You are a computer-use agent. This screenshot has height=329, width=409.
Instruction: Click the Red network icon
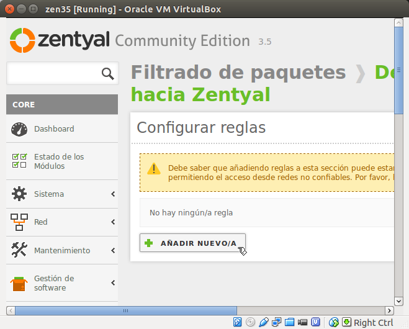coord(19,222)
